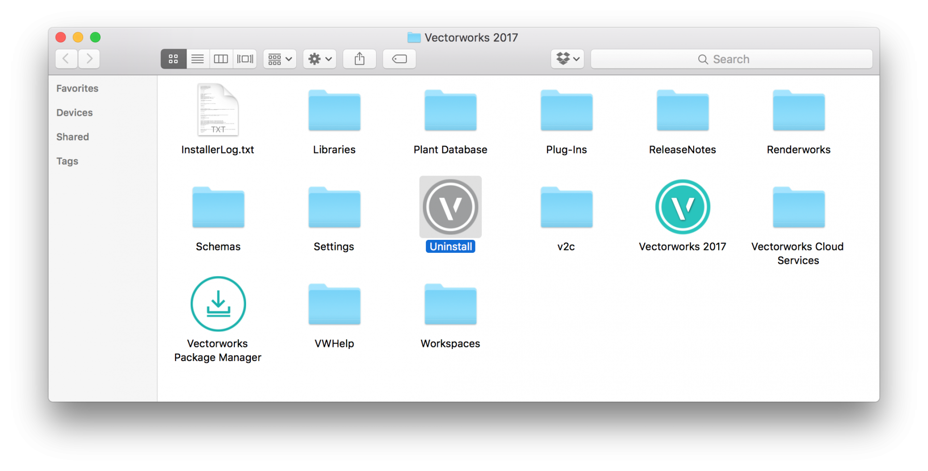The height and width of the screenshot is (471, 928).
Task: Click in the Search field
Action: point(731,59)
